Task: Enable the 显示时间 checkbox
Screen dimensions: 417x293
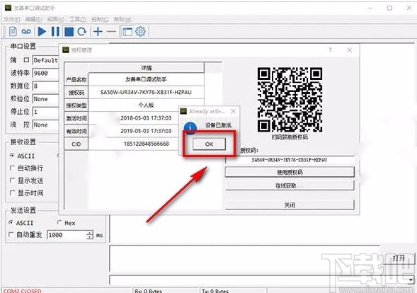Action: [12, 193]
